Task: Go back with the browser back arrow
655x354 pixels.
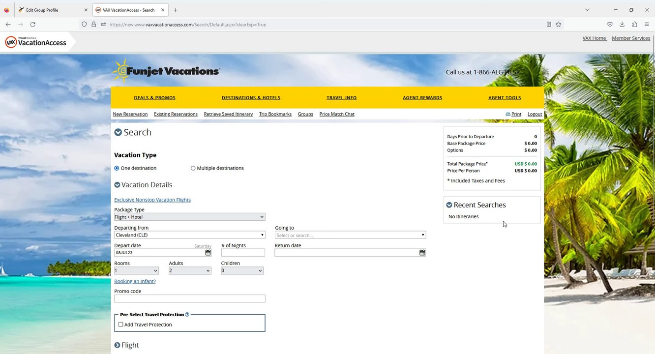Action: point(8,24)
